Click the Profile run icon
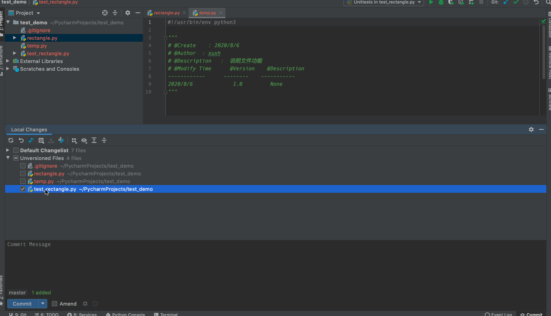 pos(461,2)
